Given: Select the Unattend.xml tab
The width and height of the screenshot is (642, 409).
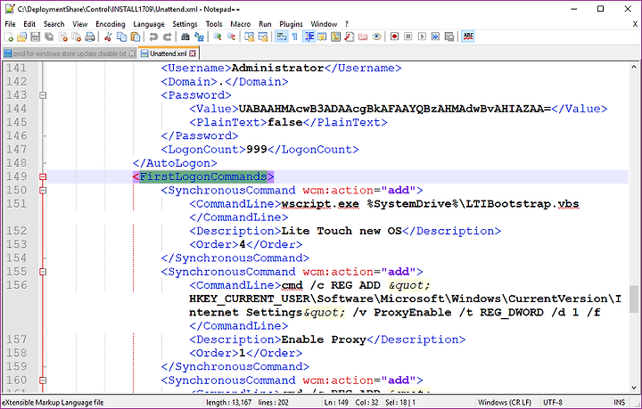Looking at the screenshot, I should tap(168, 53).
